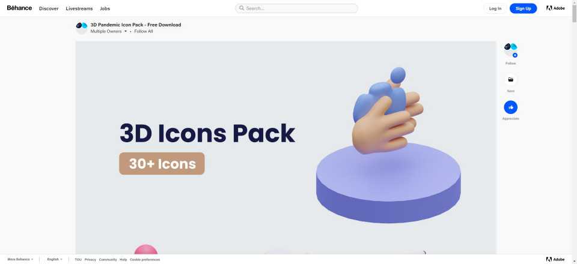Screen dimensions: 577x264
Task: Go to Livestreams section
Action: [x=79, y=8]
